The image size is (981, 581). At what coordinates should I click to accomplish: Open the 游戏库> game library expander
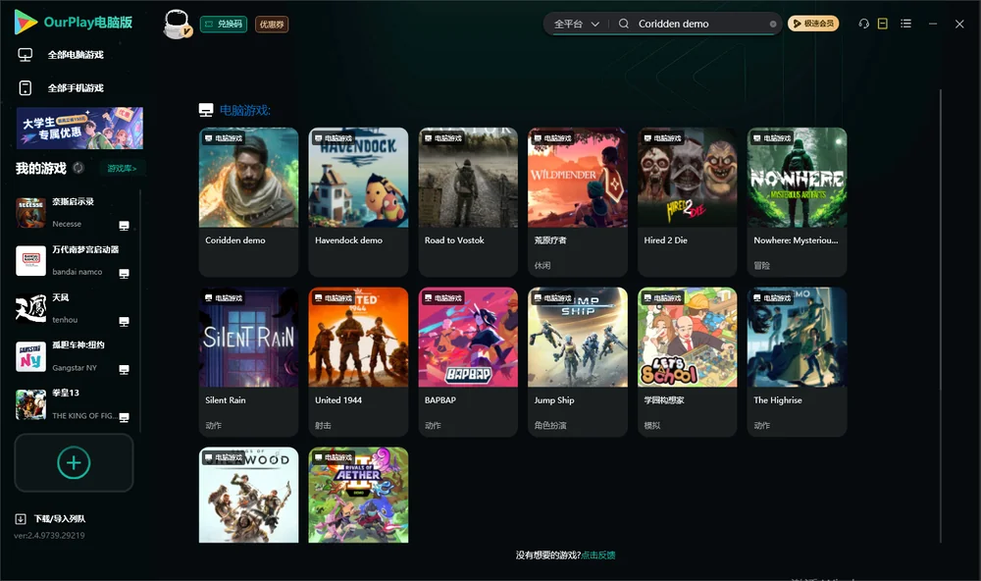tap(122, 168)
